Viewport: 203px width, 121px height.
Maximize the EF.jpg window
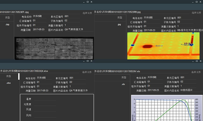[88, 2]
